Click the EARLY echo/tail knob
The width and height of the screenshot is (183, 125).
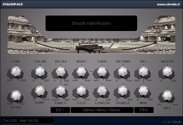coord(61,91)
